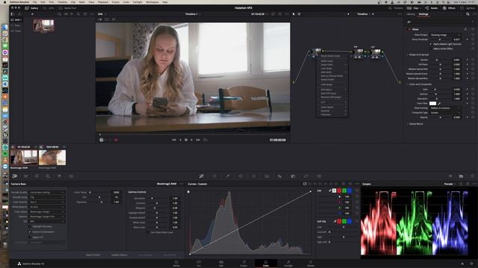Open the Parade scope type dropdown
The width and height of the screenshot is (478, 268).
point(450,184)
